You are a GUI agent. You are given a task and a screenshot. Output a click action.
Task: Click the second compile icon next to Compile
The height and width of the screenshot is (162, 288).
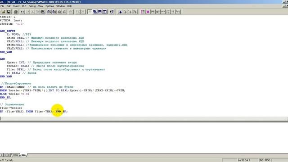point(54,12)
